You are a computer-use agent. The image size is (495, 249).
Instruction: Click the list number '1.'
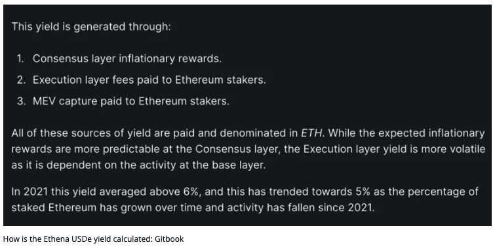pos(20,59)
